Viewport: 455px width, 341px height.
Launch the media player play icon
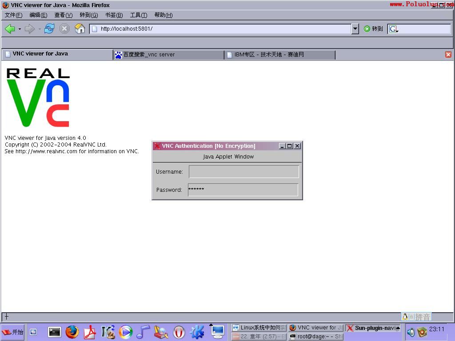pos(126,332)
